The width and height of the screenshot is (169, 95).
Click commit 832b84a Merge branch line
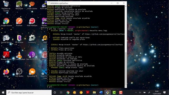coord(89,34)
